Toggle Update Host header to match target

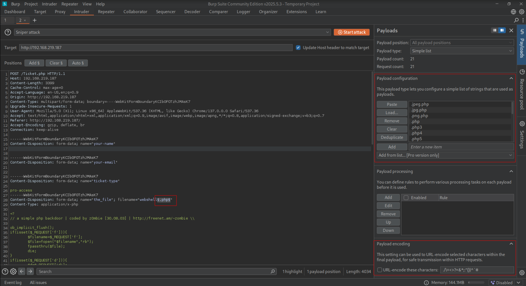click(298, 48)
